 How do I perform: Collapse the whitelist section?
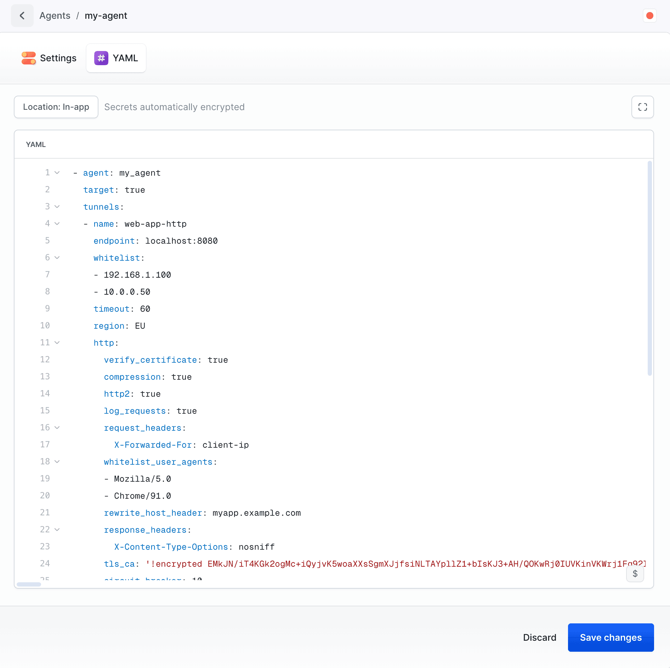(57, 257)
